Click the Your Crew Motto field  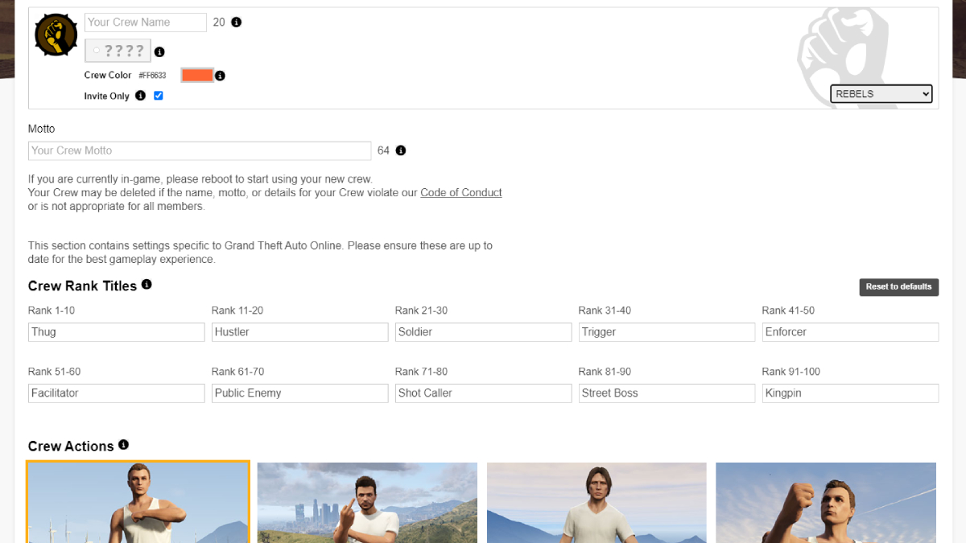[200, 150]
